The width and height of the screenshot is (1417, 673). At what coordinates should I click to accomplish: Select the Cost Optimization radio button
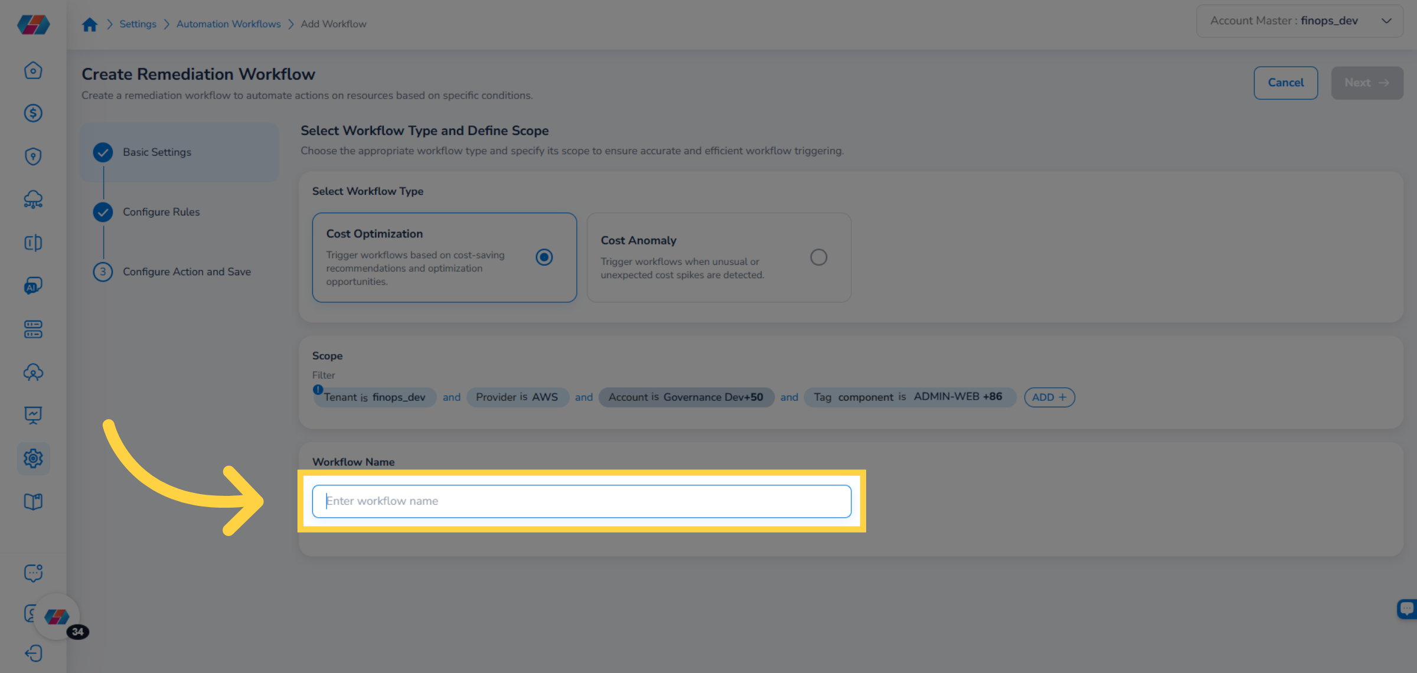[x=544, y=257]
